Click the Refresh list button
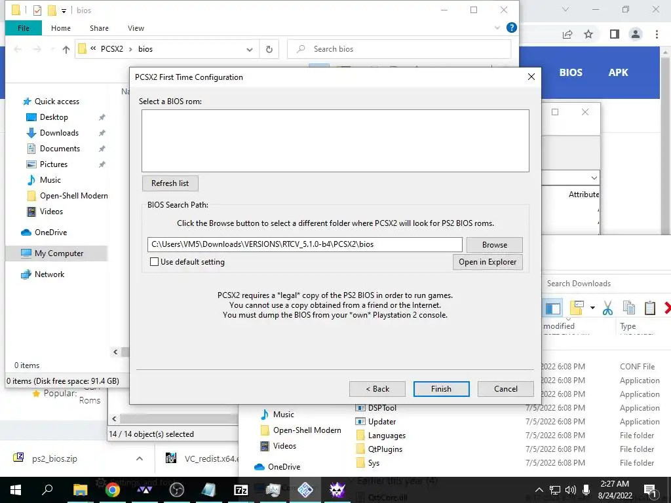The width and height of the screenshot is (671, 503). click(170, 183)
